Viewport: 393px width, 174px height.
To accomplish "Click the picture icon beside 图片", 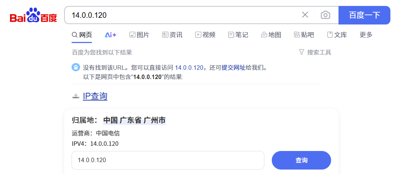I will tap(132, 35).
